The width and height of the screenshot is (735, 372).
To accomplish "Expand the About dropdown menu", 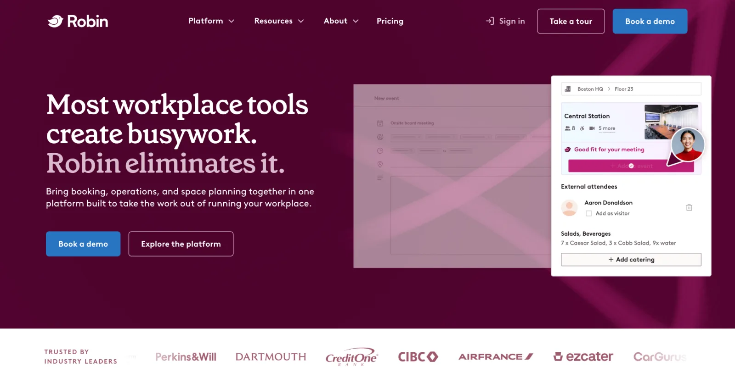I will (341, 21).
